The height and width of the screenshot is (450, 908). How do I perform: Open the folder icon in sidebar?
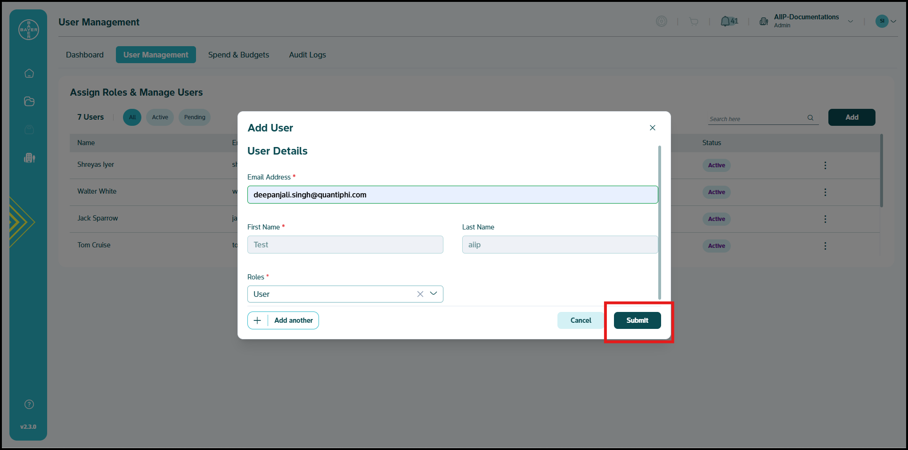pos(29,101)
